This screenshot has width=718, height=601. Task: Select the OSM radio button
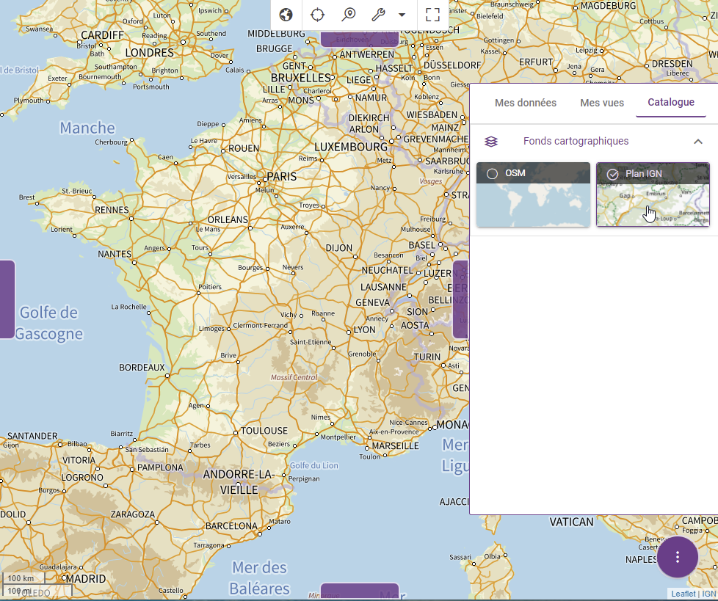pos(493,174)
